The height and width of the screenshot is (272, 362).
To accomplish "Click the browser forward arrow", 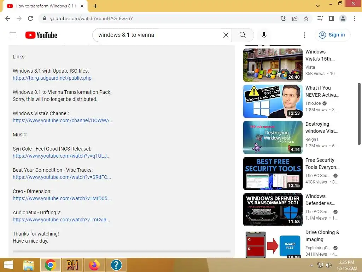I will coord(19,18).
